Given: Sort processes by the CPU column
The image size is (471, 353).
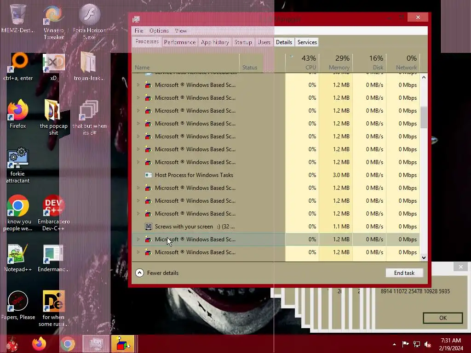Looking at the screenshot, I should [x=302, y=63].
